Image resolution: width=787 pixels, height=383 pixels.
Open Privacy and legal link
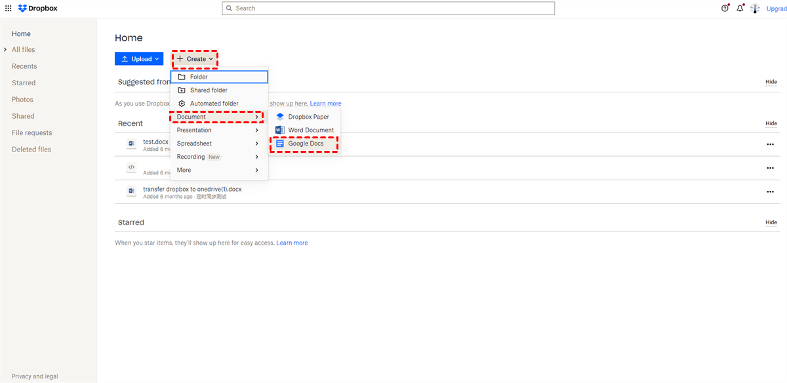tap(35, 376)
